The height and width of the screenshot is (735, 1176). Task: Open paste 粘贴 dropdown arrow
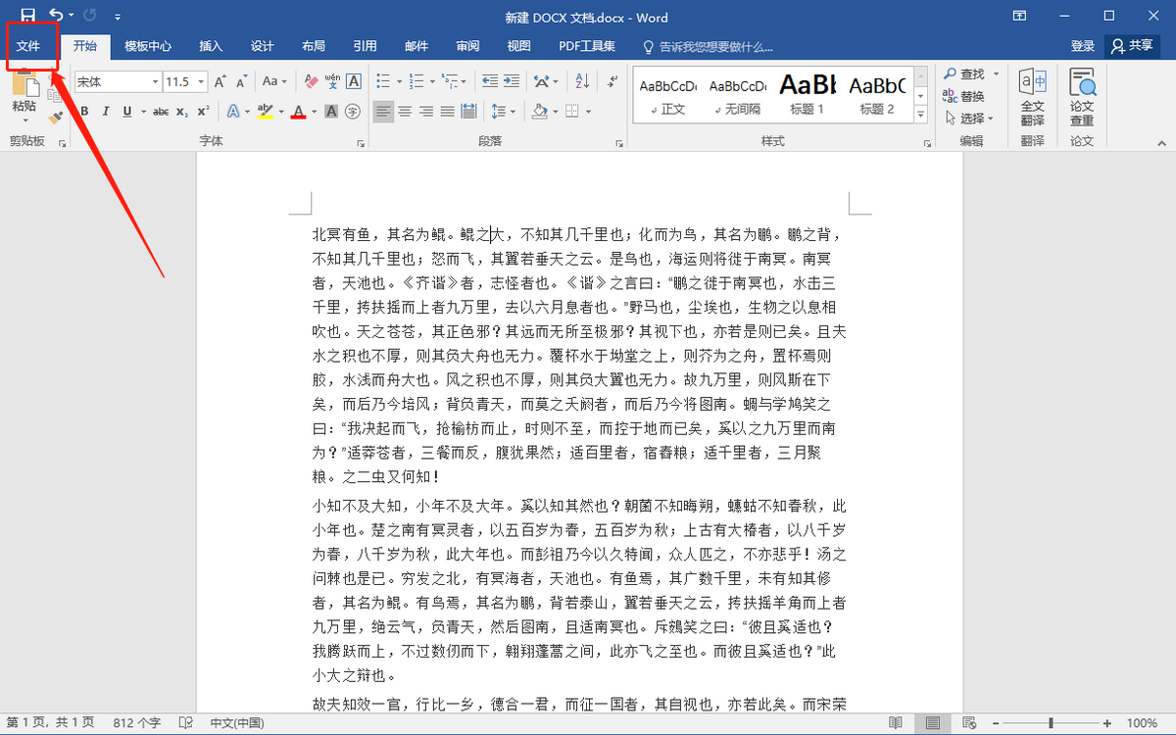point(24,122)
